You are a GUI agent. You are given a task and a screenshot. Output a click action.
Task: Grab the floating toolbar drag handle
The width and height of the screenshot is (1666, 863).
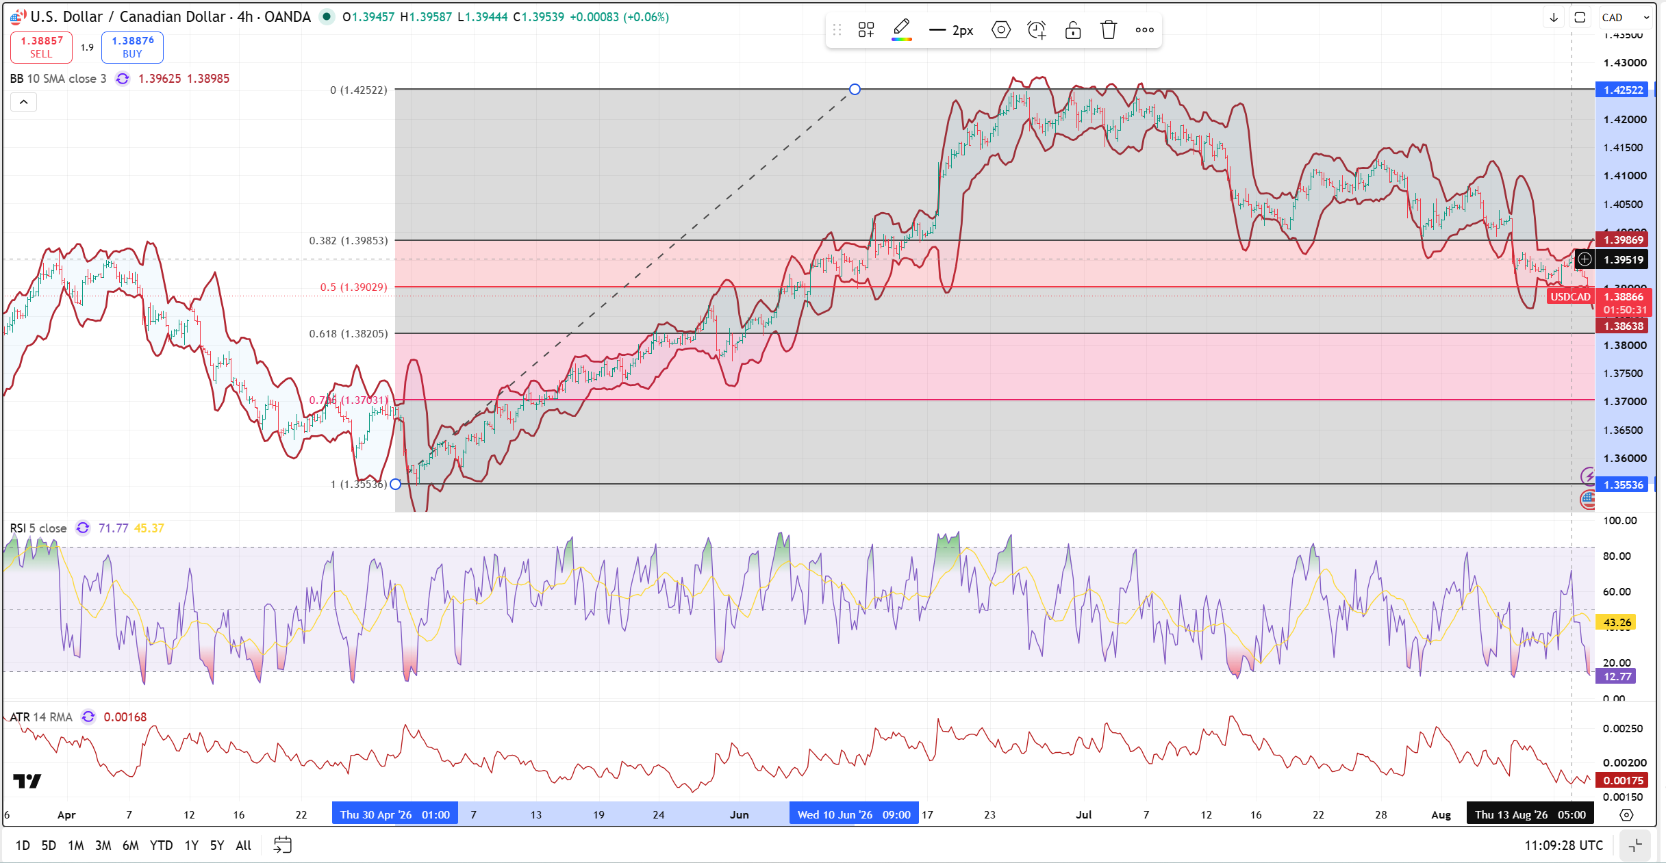click(837, 30)
